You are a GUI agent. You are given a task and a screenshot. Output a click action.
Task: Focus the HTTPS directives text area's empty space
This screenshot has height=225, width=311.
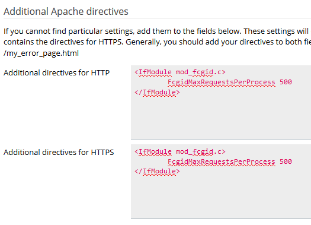[x=221, y=197]
